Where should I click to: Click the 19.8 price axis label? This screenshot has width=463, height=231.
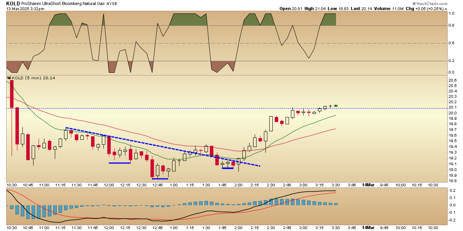click(x=453, y=124)
